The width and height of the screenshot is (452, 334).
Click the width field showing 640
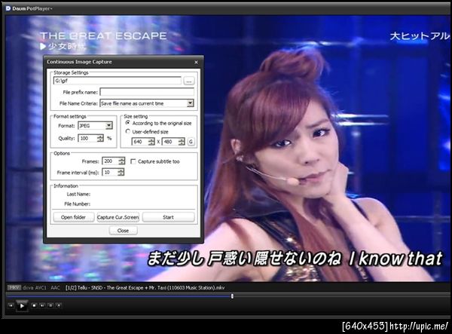coord(140,142)
